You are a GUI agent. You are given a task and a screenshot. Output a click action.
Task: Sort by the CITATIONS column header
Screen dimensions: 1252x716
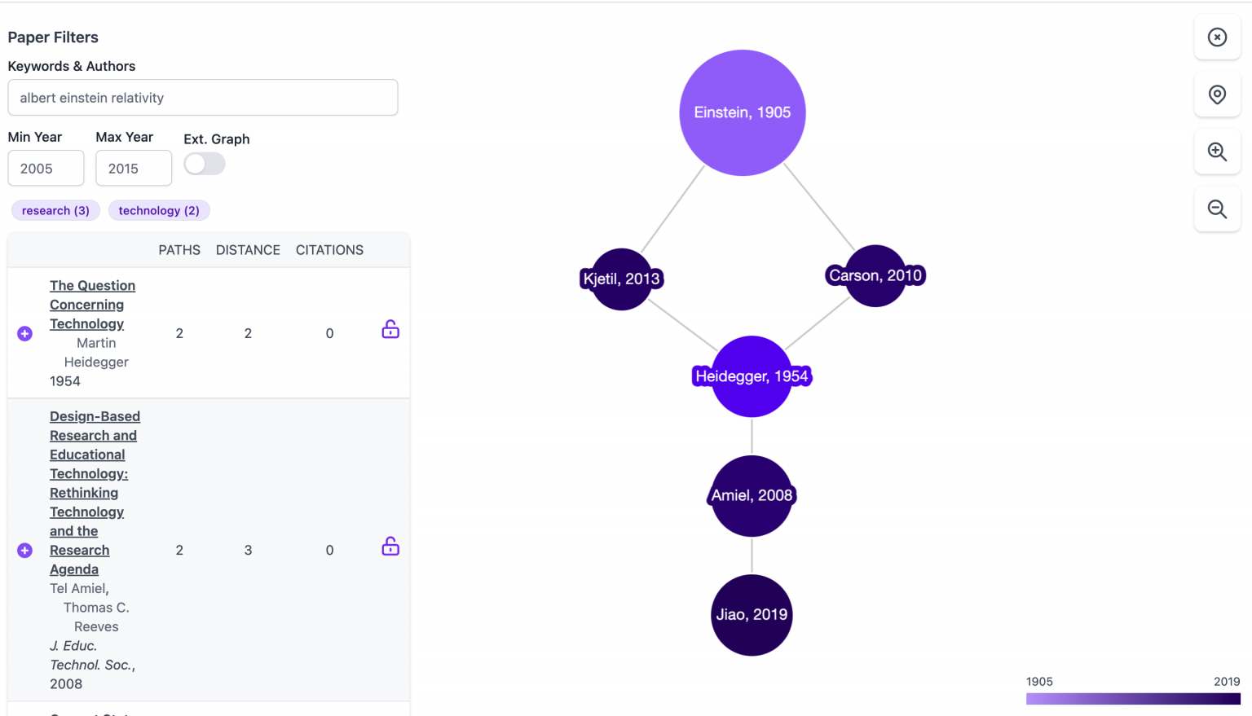point(329,250)
